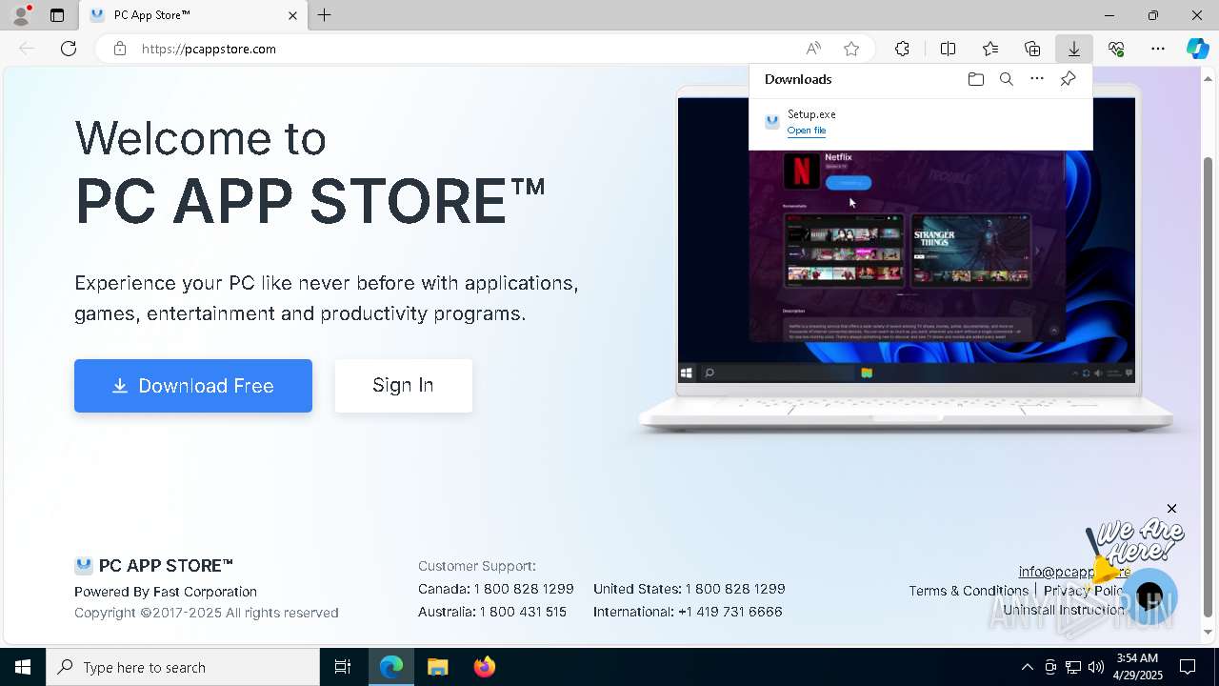Launch Firefox from the taskbar
Screen dimensions: 1219x686
[x=484, y=667]
